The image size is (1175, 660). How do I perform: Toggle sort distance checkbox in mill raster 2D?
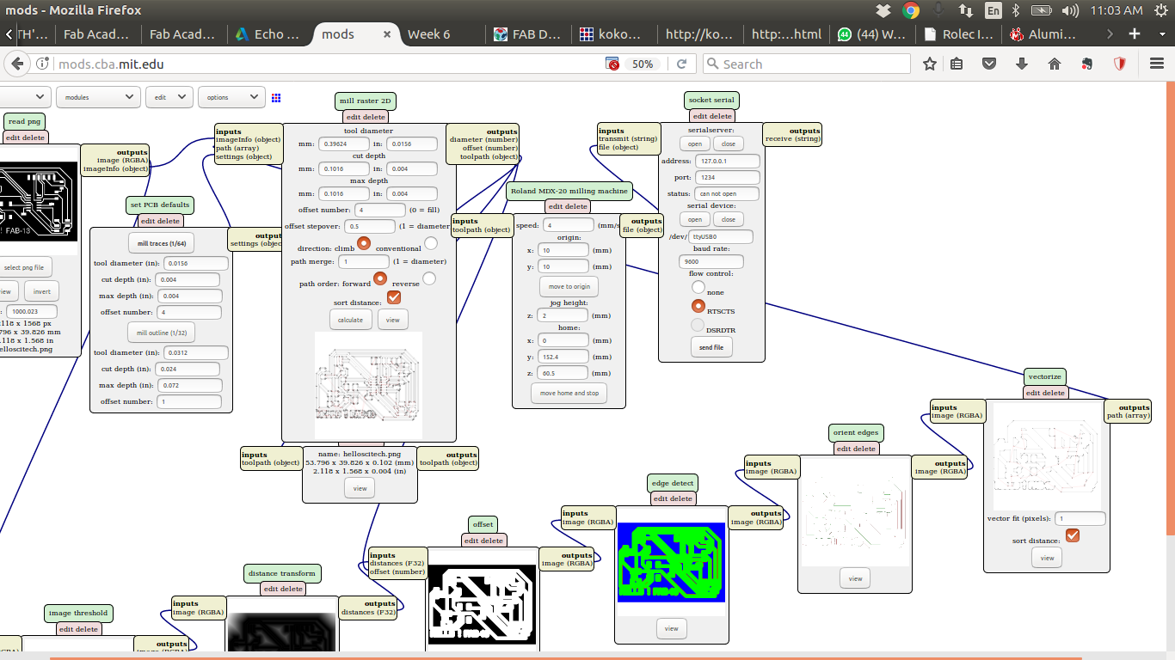point(394,297)
